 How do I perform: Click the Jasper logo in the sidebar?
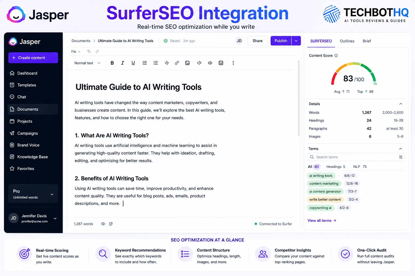point(24,42)
